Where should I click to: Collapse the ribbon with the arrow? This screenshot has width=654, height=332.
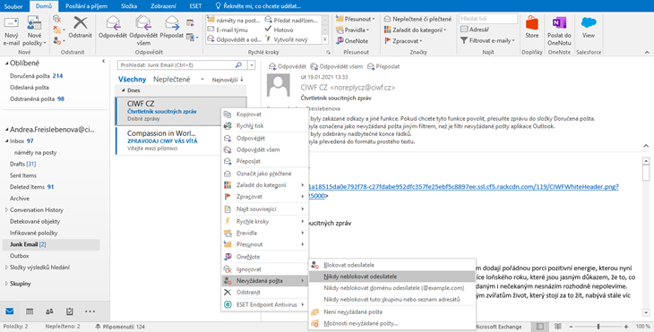click(647, 52)
